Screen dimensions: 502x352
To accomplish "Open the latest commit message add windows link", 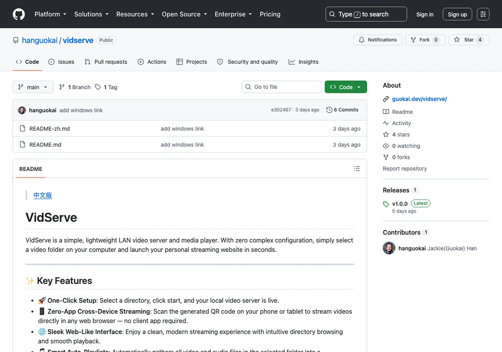I will click(81, 110).
